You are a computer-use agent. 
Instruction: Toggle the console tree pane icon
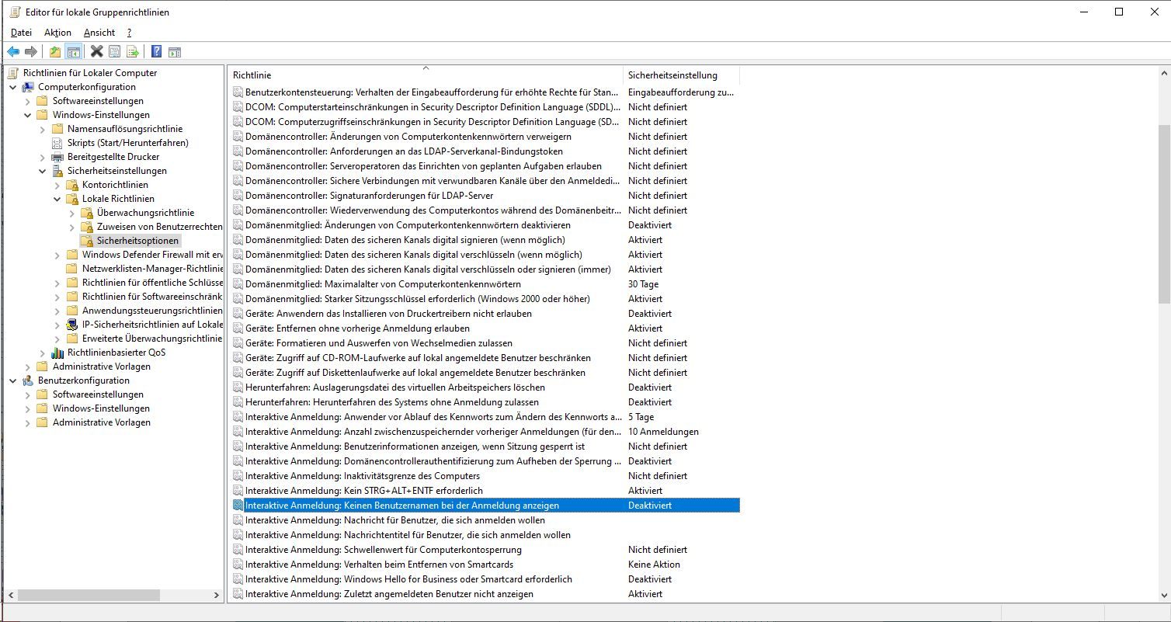73,51
